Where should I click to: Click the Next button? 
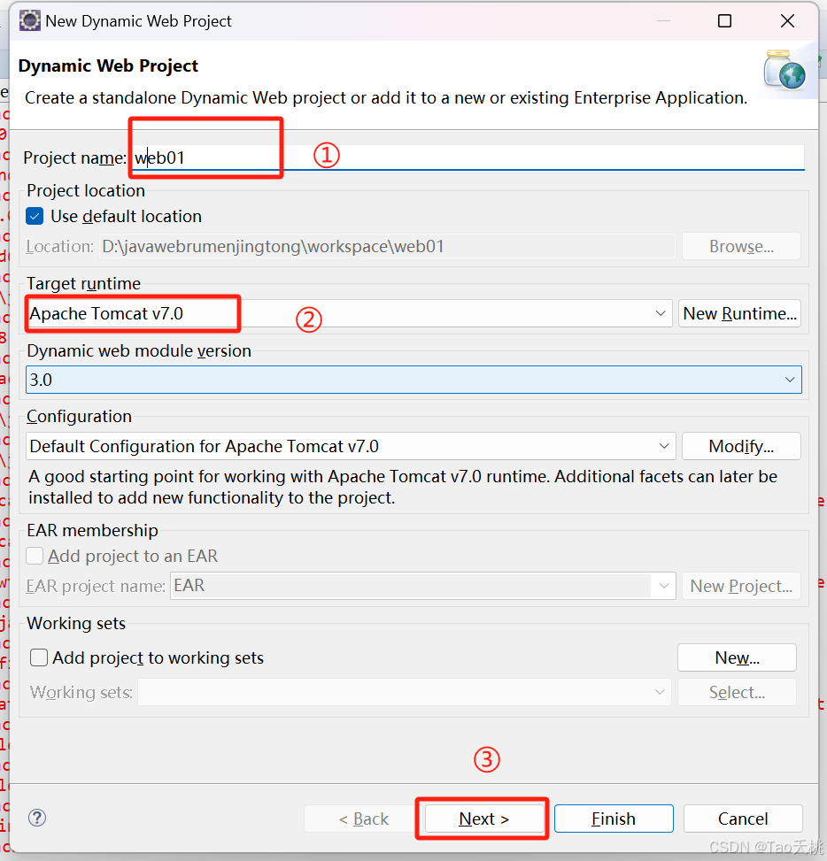(x=484, y=819)
